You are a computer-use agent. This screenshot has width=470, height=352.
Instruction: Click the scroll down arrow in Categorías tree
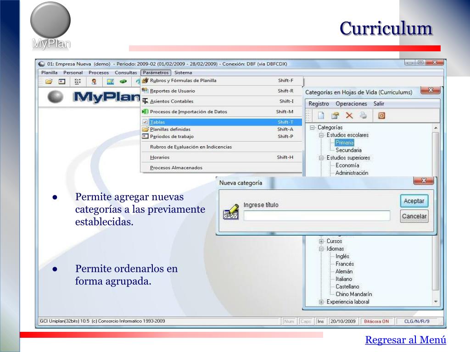[436, 302]
